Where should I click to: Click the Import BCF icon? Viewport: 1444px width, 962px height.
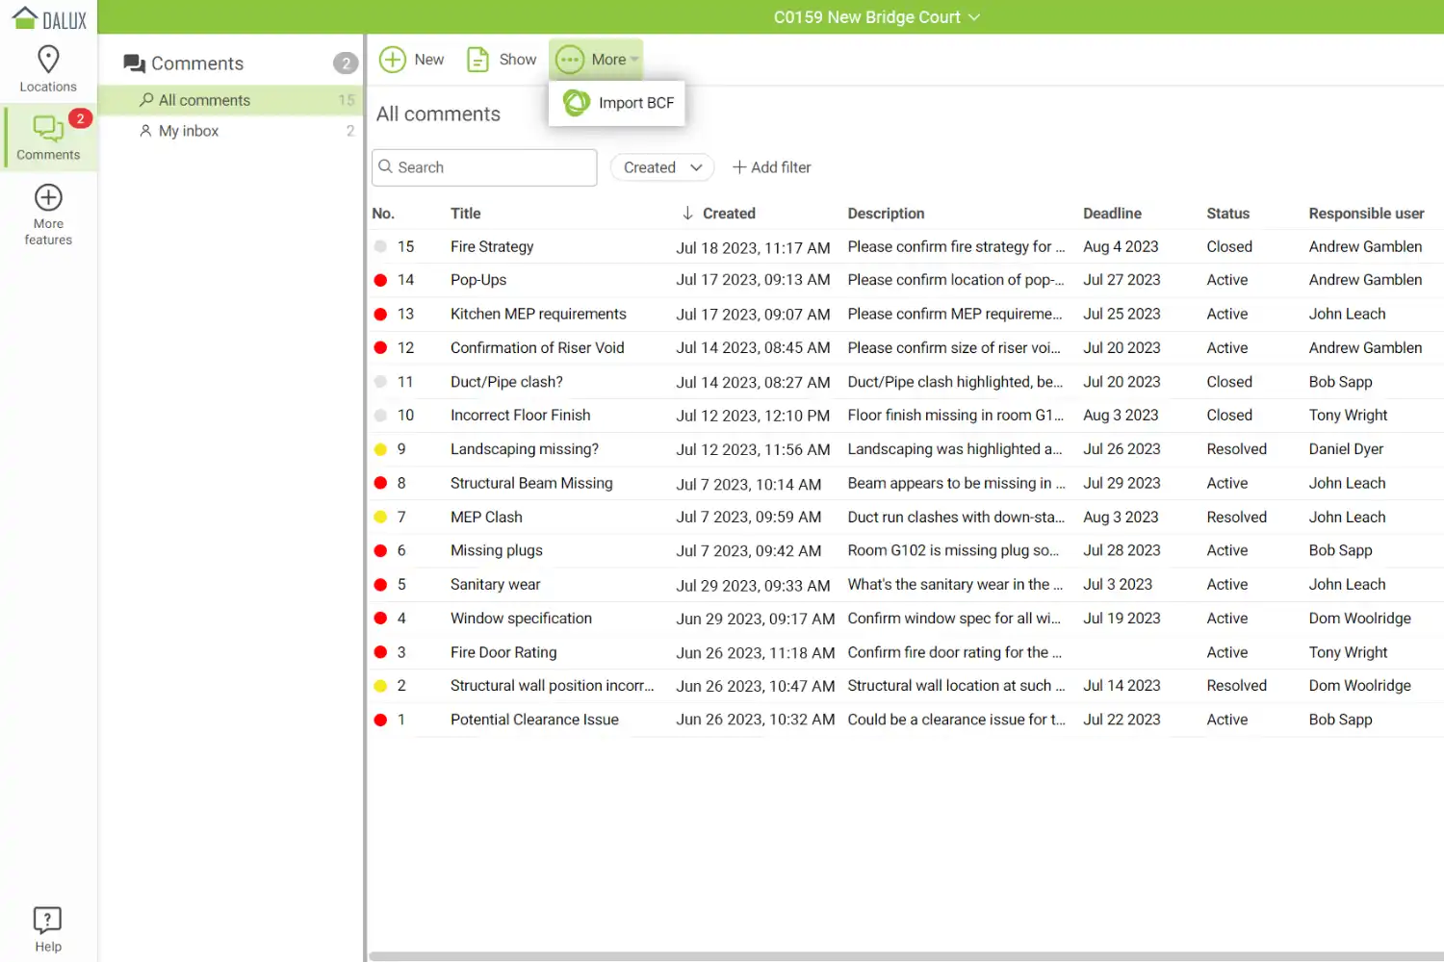(x=577, y=102)
